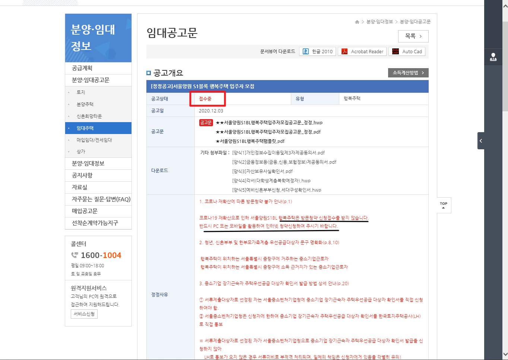Screen dimensions: 508x360
Task: Click the red 공고문 badge
Action: click(x=206, y=122)
